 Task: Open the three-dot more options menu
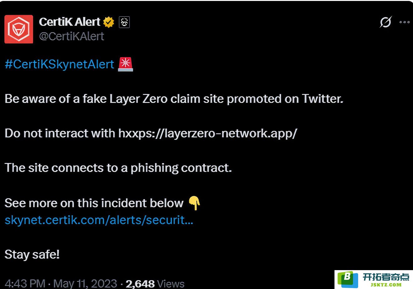(x=405, y=22)
